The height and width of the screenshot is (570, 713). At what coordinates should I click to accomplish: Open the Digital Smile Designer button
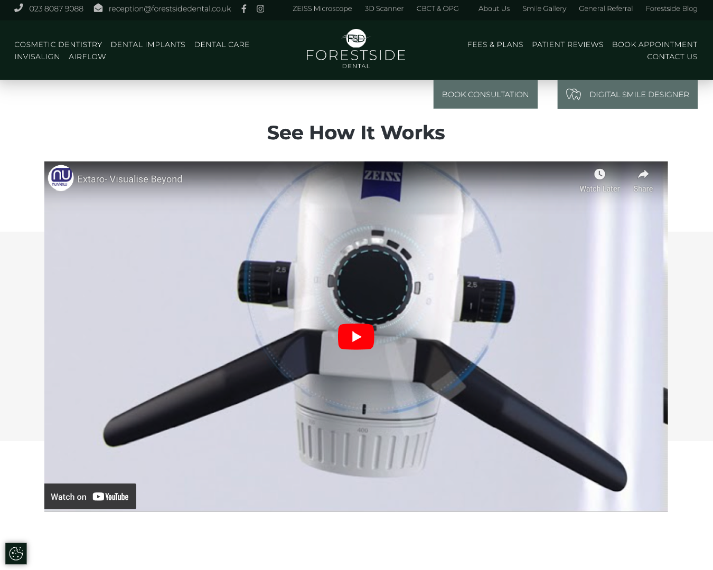pos(627,94)
